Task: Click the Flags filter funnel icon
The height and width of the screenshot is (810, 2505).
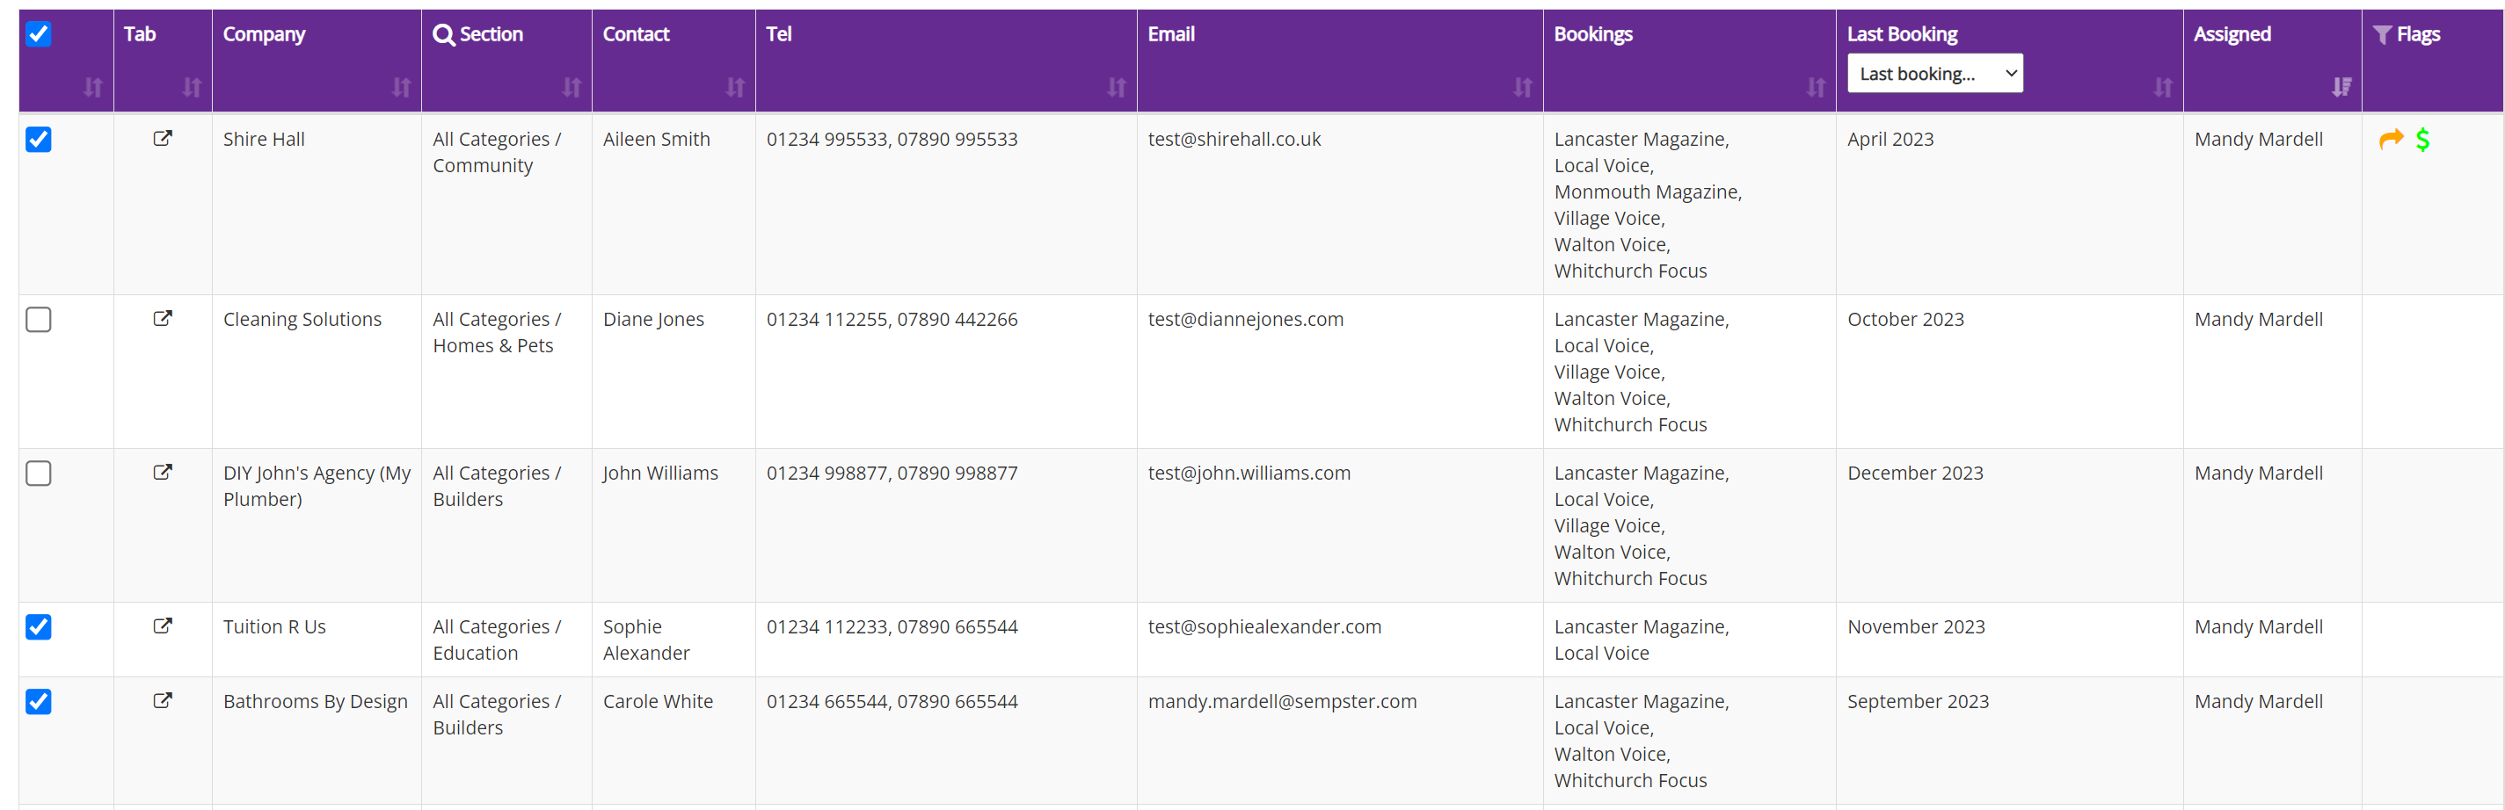Action: [x=2382, y=35]
